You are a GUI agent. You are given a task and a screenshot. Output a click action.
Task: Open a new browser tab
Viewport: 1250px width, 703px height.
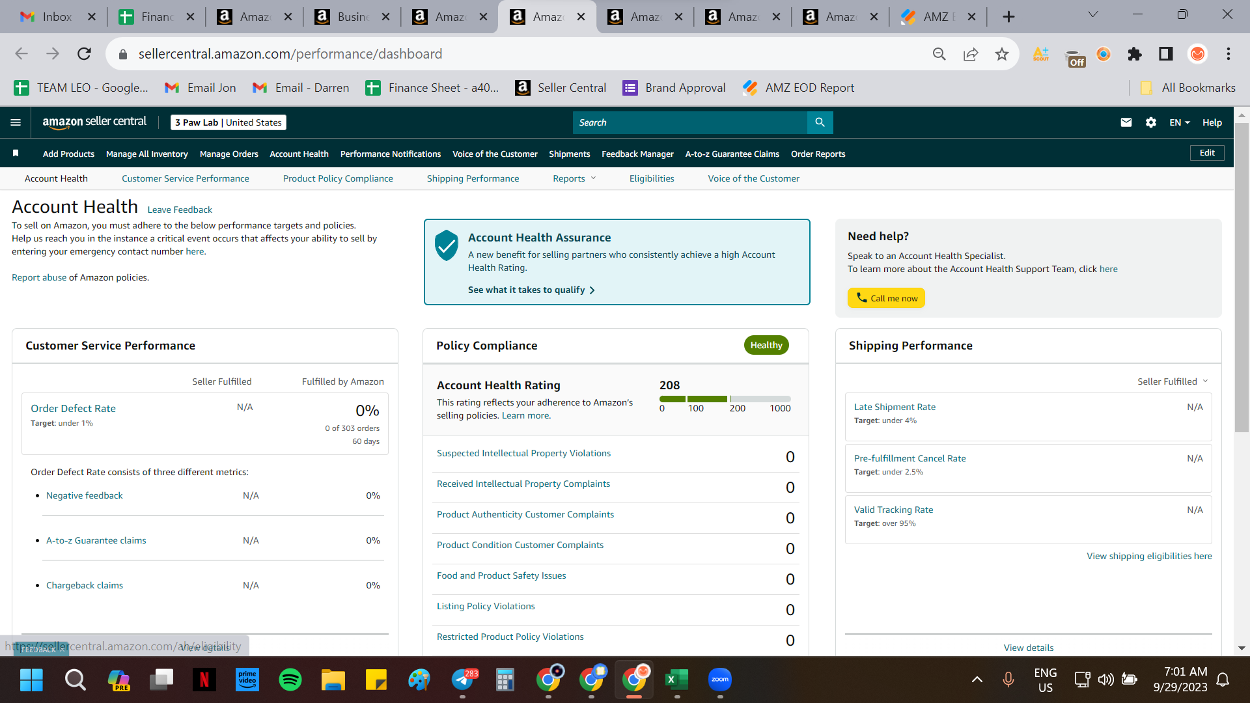click(1008, 17)
